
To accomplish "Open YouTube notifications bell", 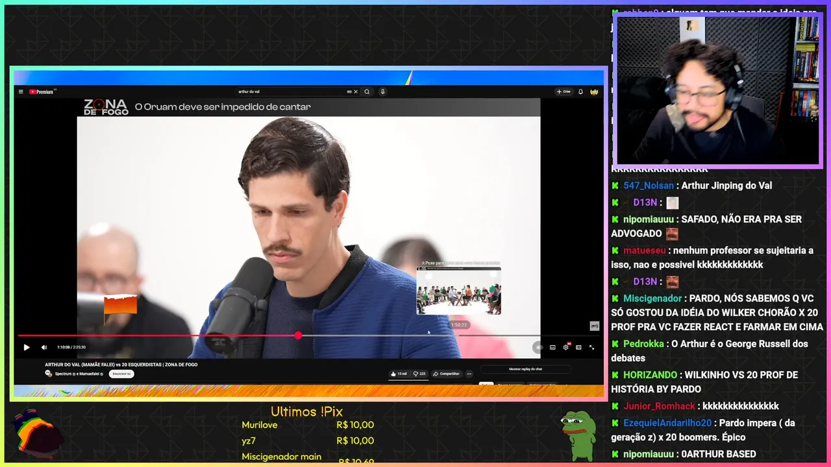I will pos(580,91).
